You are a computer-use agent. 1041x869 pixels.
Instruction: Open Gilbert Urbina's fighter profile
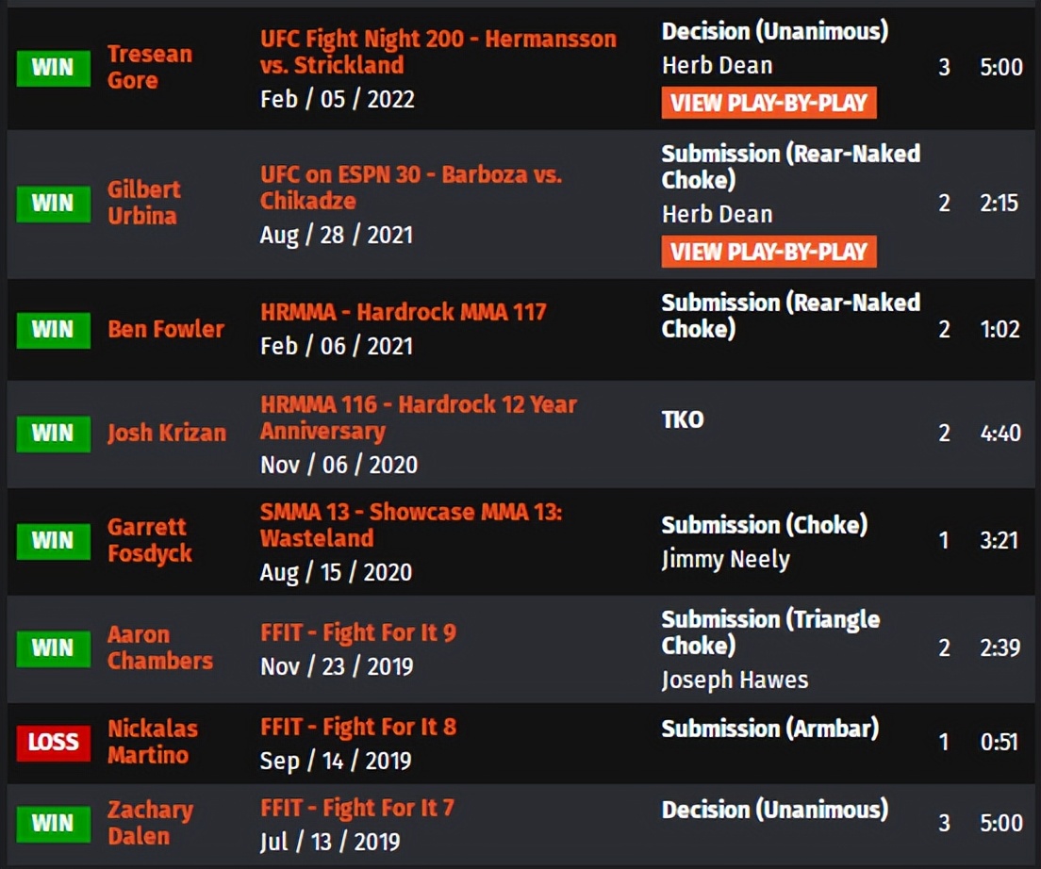point(142,202)
